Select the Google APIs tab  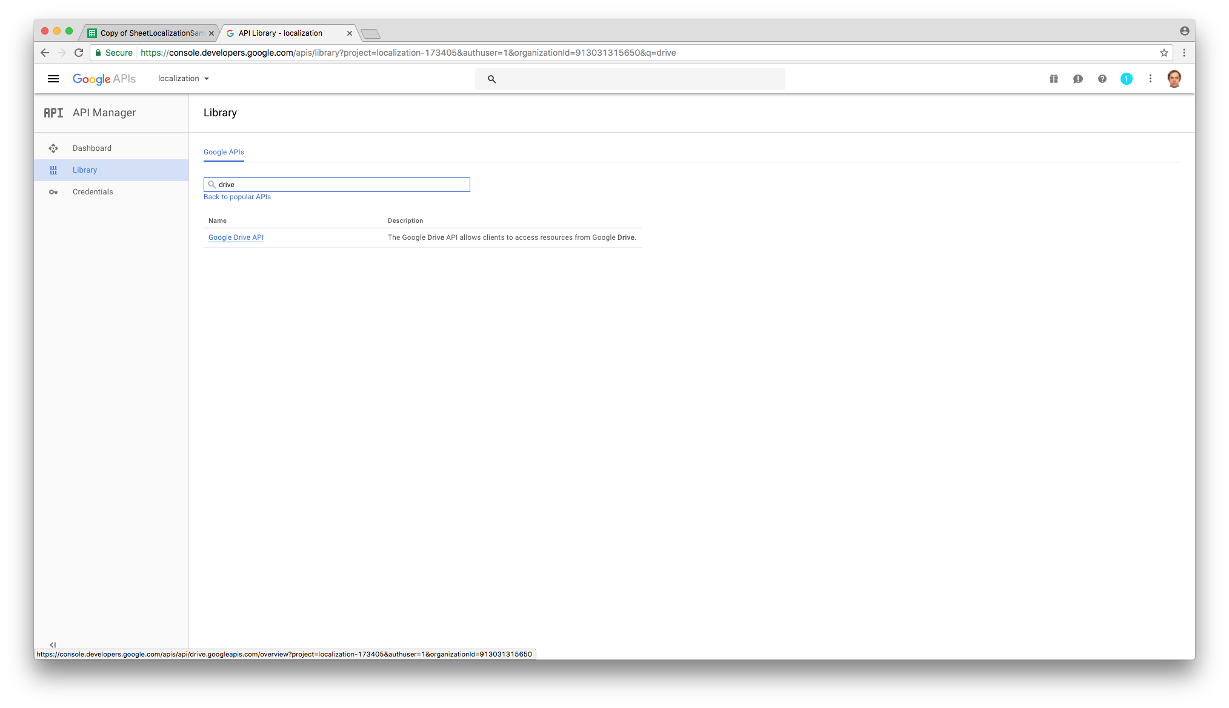click(224, 152)
